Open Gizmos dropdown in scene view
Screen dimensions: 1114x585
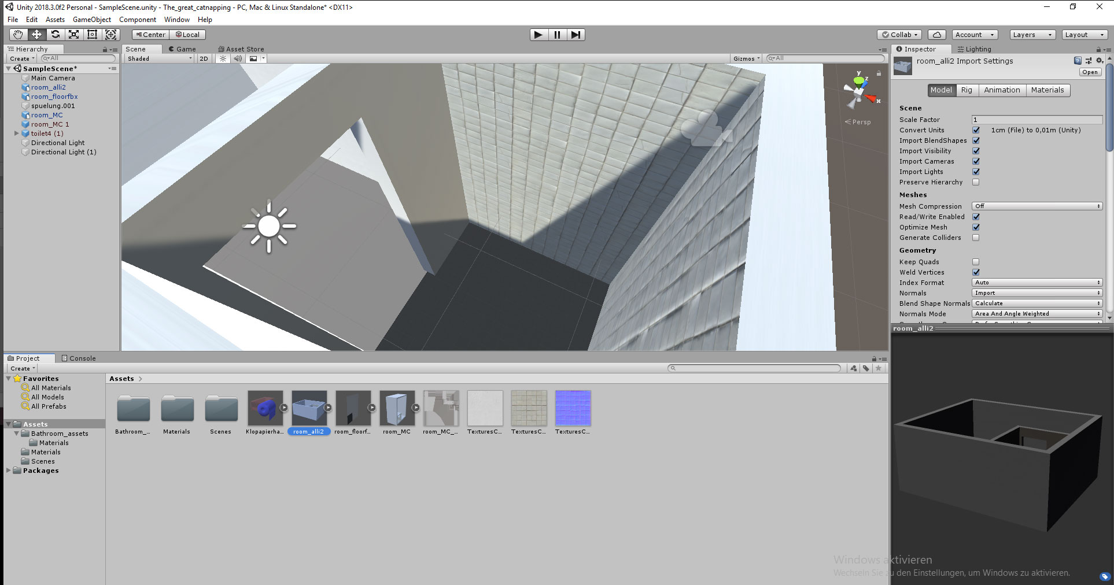click(746, 58)
